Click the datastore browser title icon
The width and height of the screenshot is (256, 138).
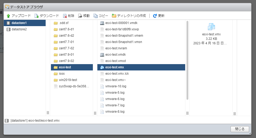[x=7, y=7]
